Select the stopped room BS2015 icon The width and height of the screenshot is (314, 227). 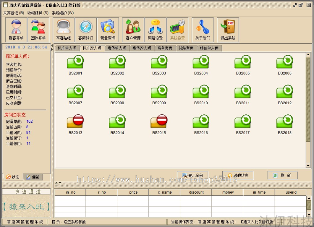pos(159,122)
